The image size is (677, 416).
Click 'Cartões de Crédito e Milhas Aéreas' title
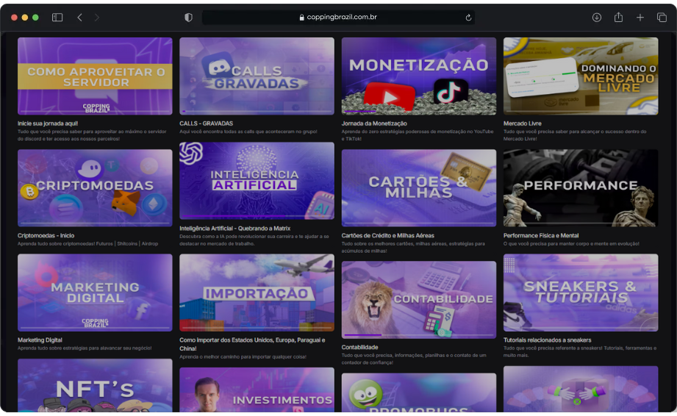tap(387, 236)
